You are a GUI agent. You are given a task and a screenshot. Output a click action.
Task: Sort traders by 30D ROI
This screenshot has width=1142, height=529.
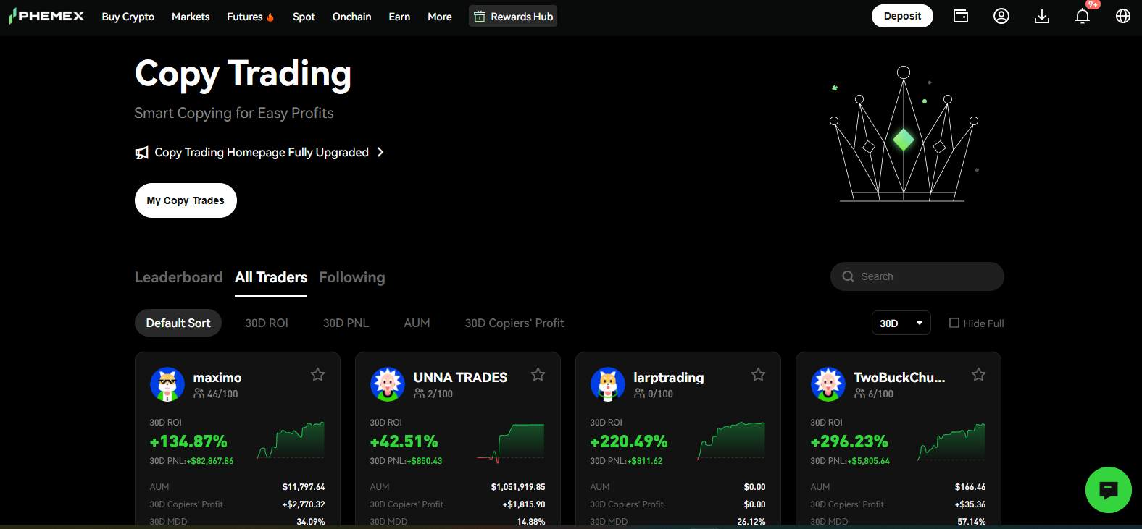point(267,323)
